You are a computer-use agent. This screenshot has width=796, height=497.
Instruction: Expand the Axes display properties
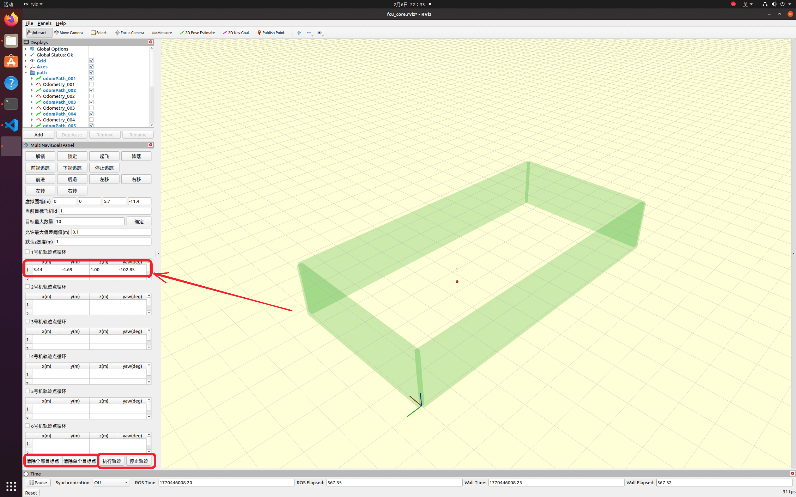point(26,67)
